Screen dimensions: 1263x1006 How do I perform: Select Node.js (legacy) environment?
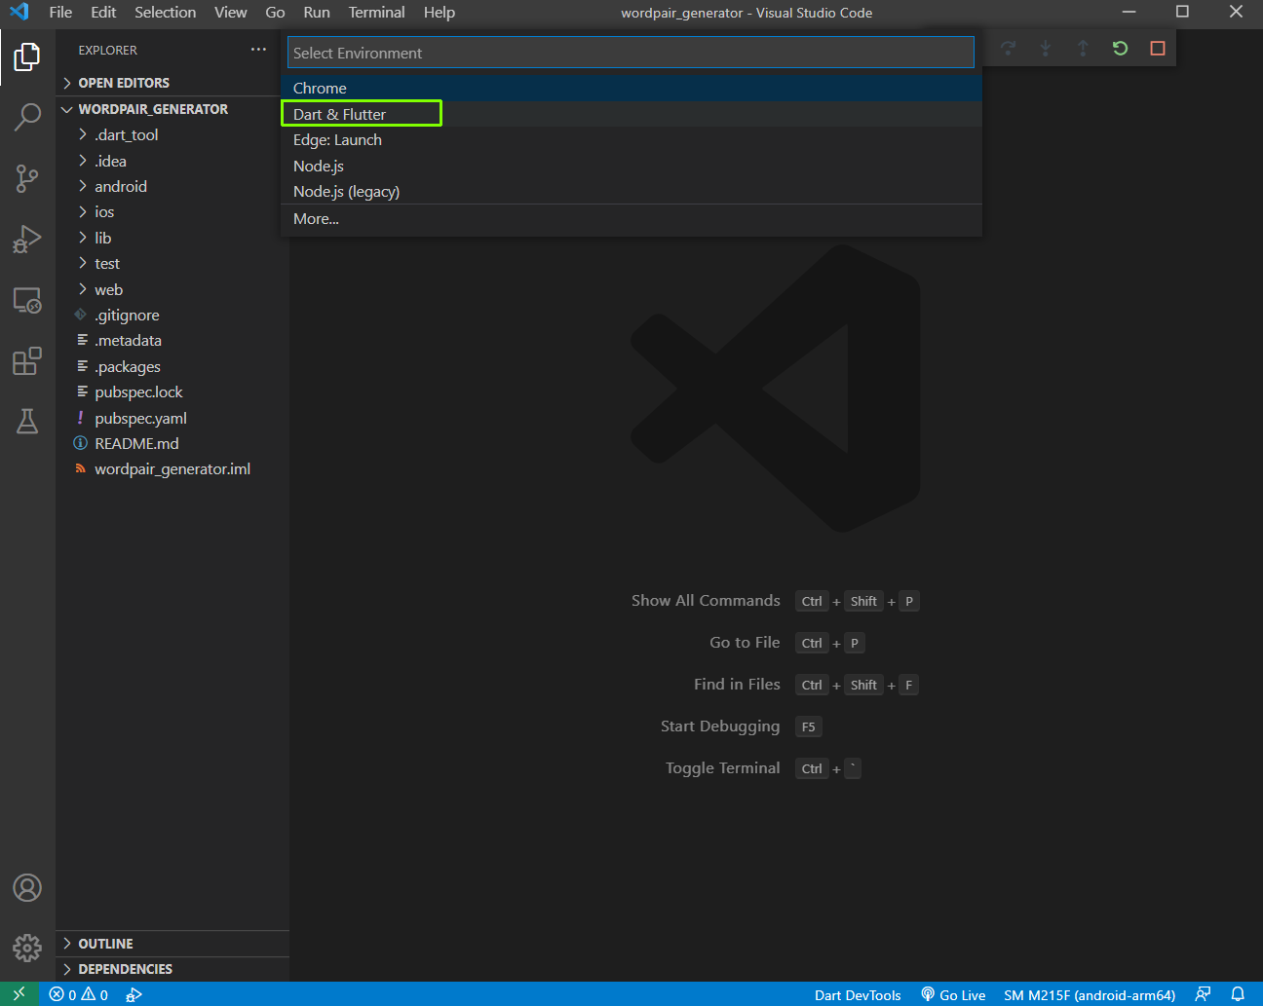pyautogui.click(x=631, y=191)
